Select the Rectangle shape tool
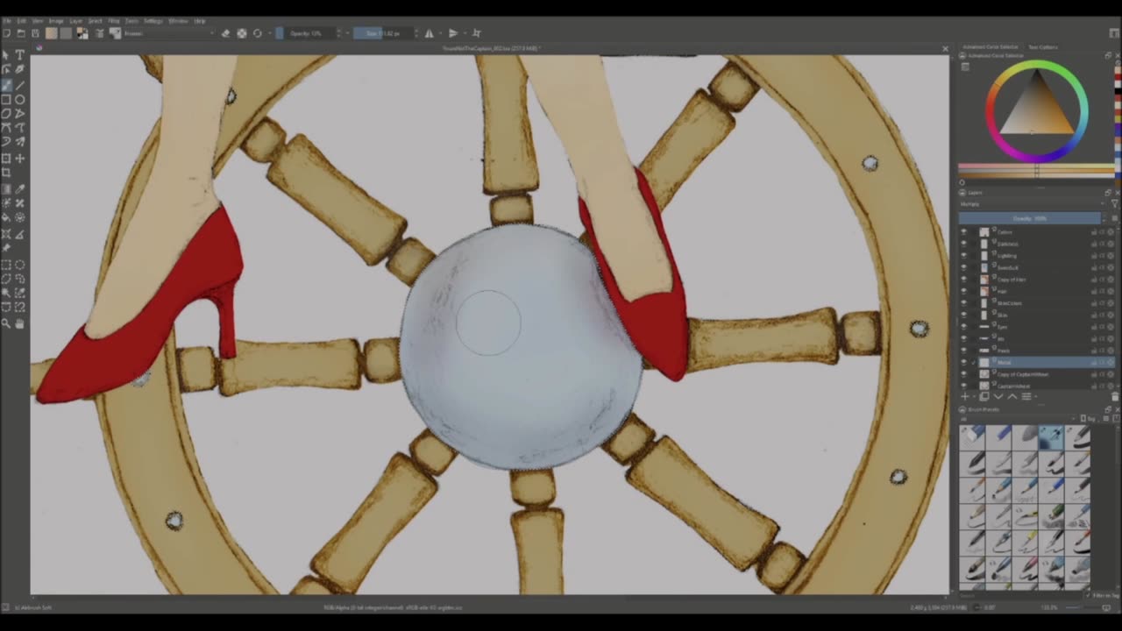Viewport: 1122px width, 631px height. click(x=6, y=99)
